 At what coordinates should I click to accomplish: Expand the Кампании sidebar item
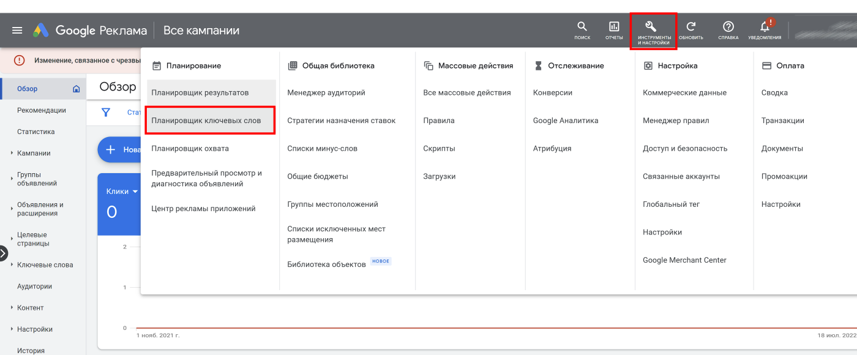click(12, 153)
